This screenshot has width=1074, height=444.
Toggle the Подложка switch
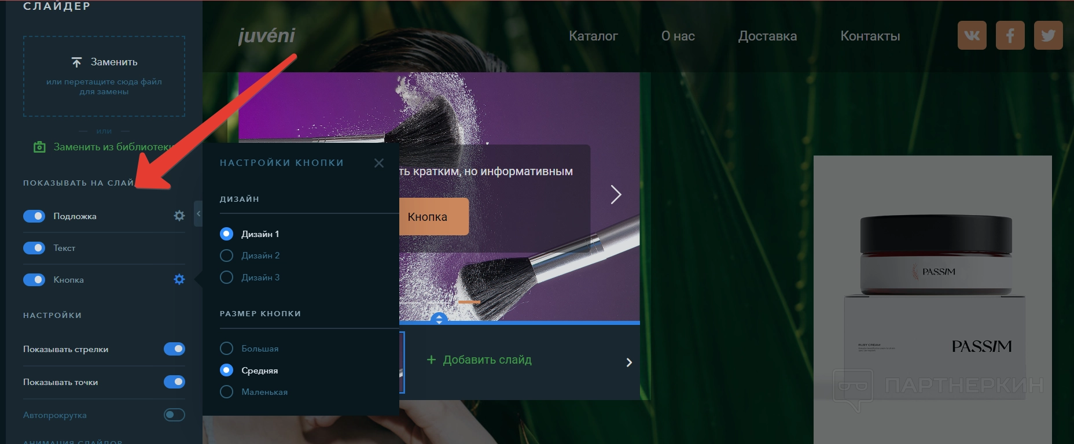tap(34, 216)
